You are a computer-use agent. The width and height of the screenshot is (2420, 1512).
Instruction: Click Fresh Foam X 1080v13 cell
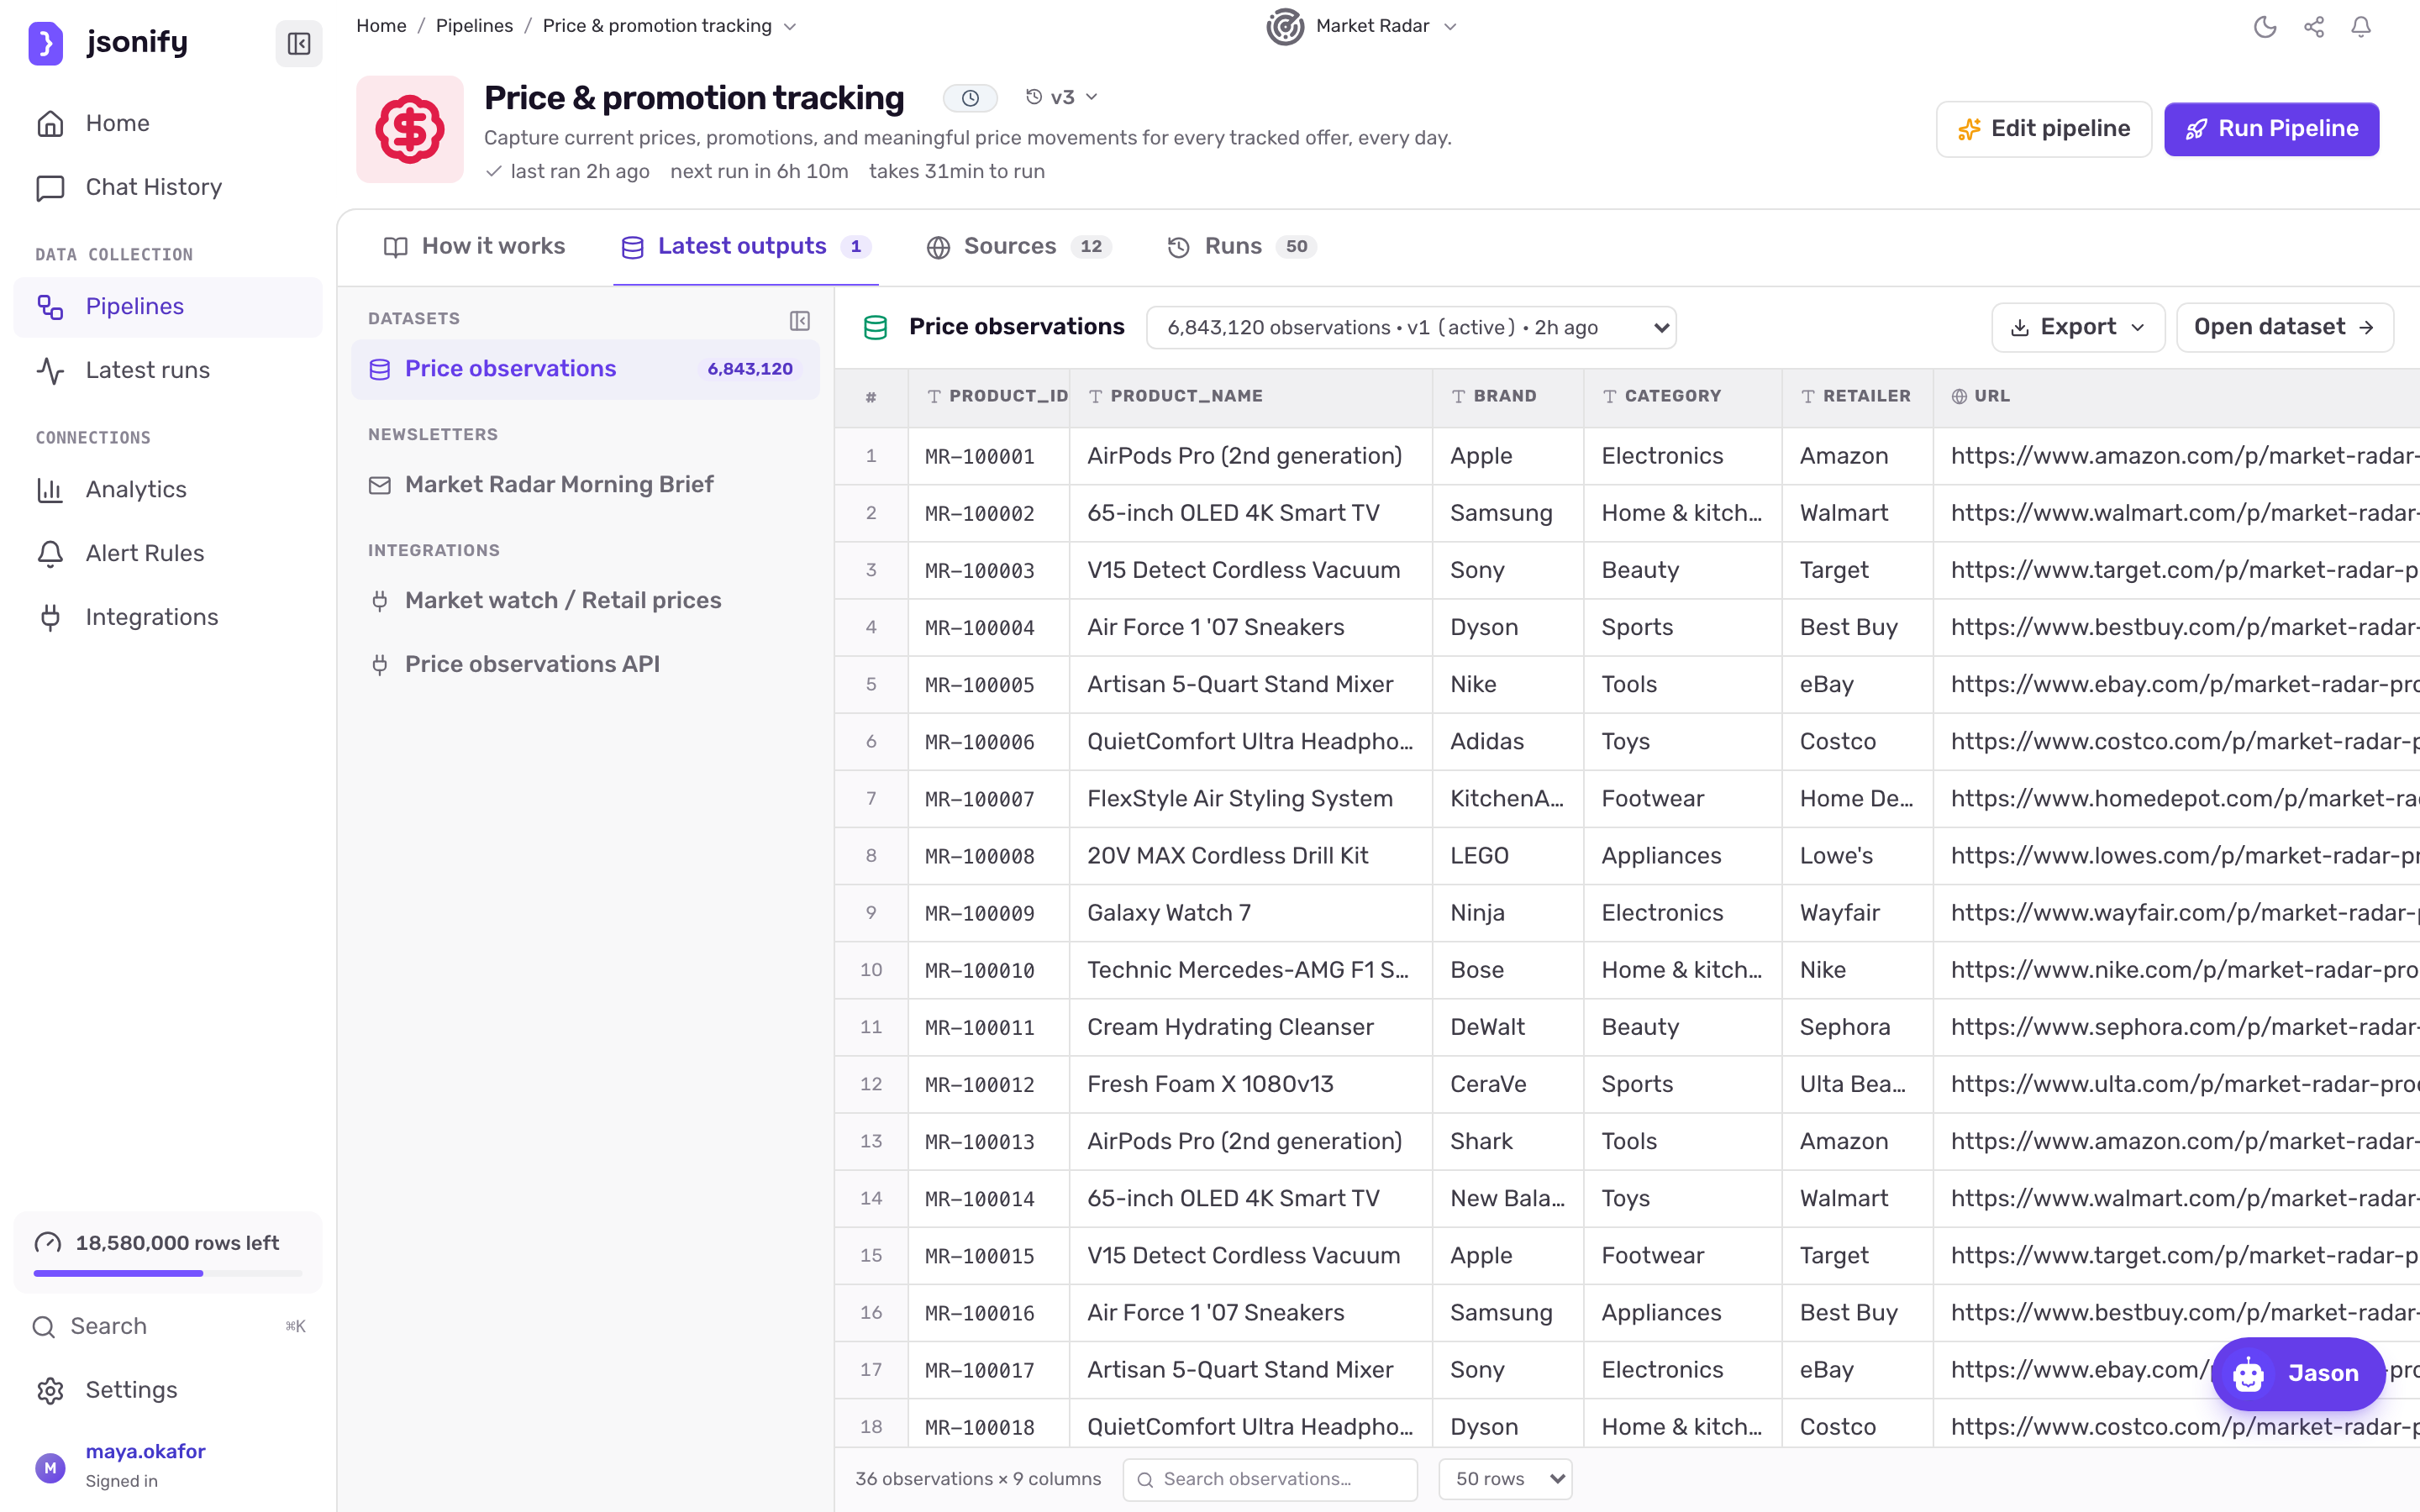tap(1250, 1084)
